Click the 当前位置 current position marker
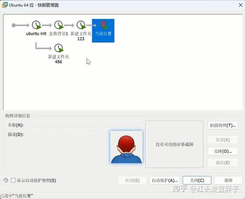The height and width of the screenshot is (199, 245). point(103,31)
